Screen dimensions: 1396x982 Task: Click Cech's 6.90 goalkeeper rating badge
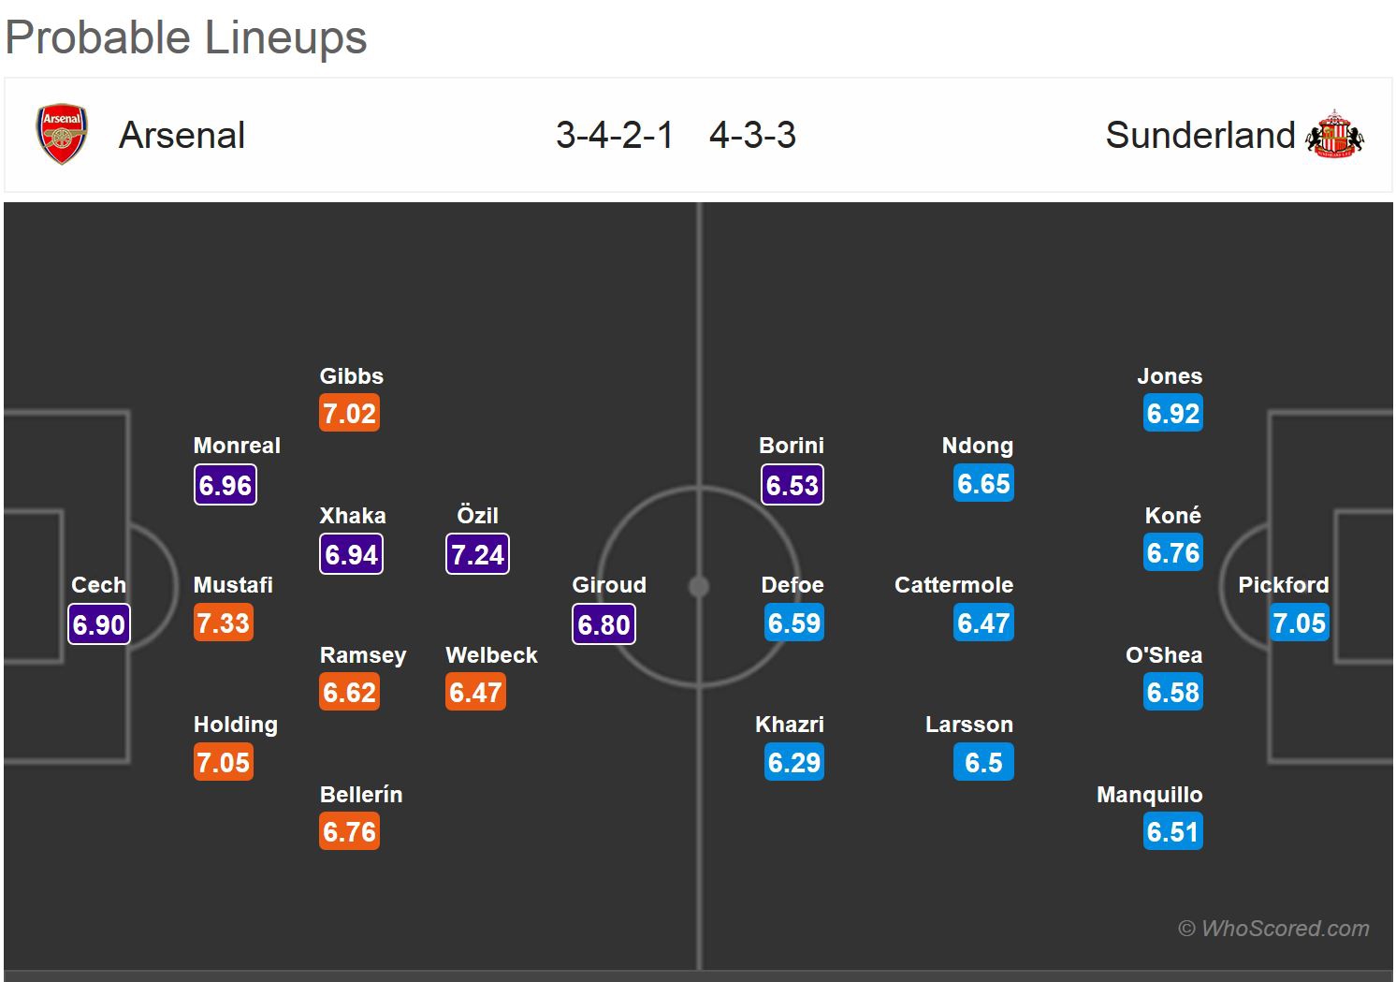99,624
